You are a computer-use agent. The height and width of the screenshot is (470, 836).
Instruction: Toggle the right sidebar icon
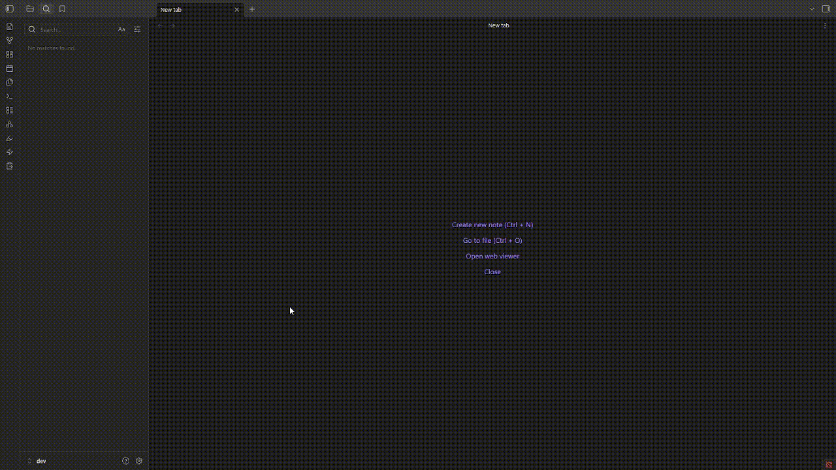click(x=826, y=9)
